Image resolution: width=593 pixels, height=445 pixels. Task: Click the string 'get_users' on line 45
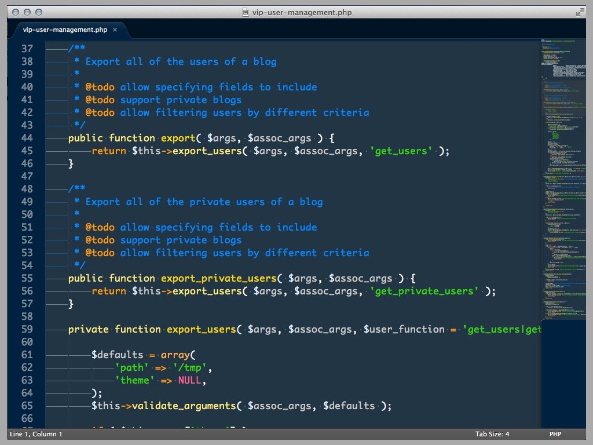tap(401, 151)
